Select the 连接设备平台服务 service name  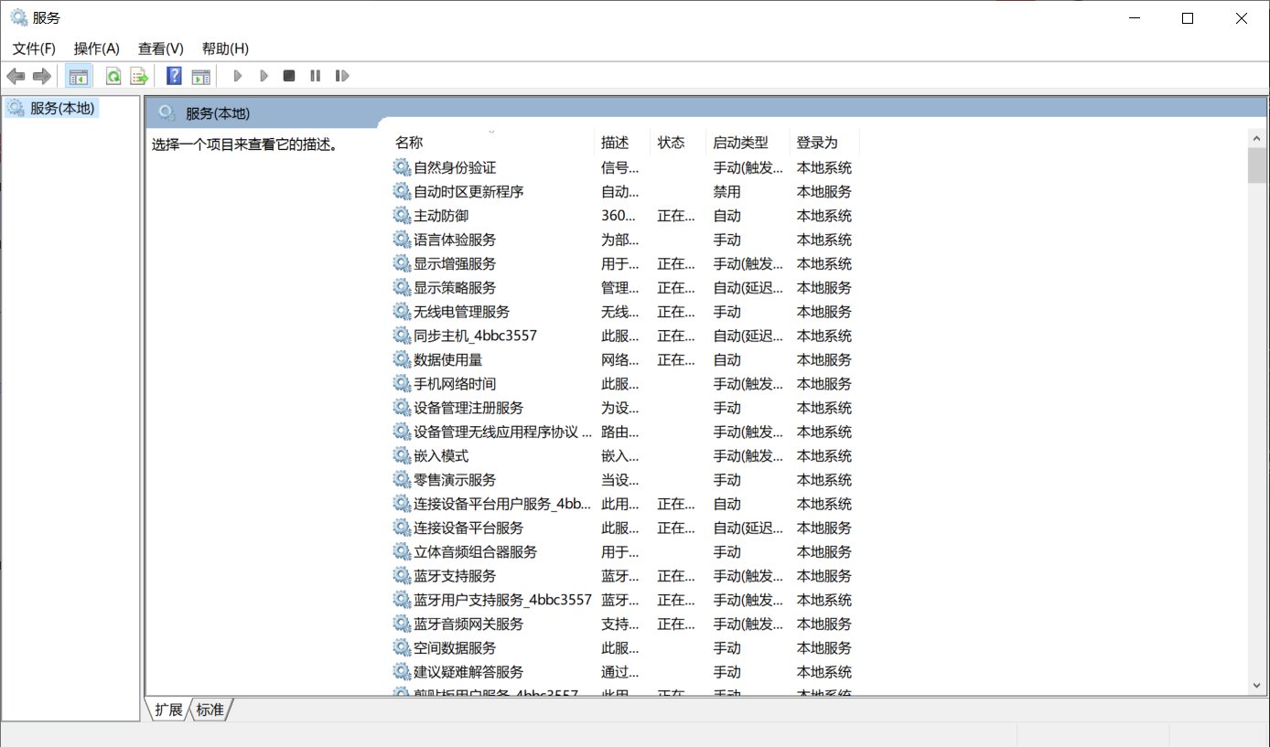[468, 528]
